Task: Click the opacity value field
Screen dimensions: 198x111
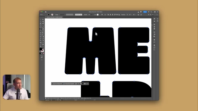Action: [x=90, y=14]
